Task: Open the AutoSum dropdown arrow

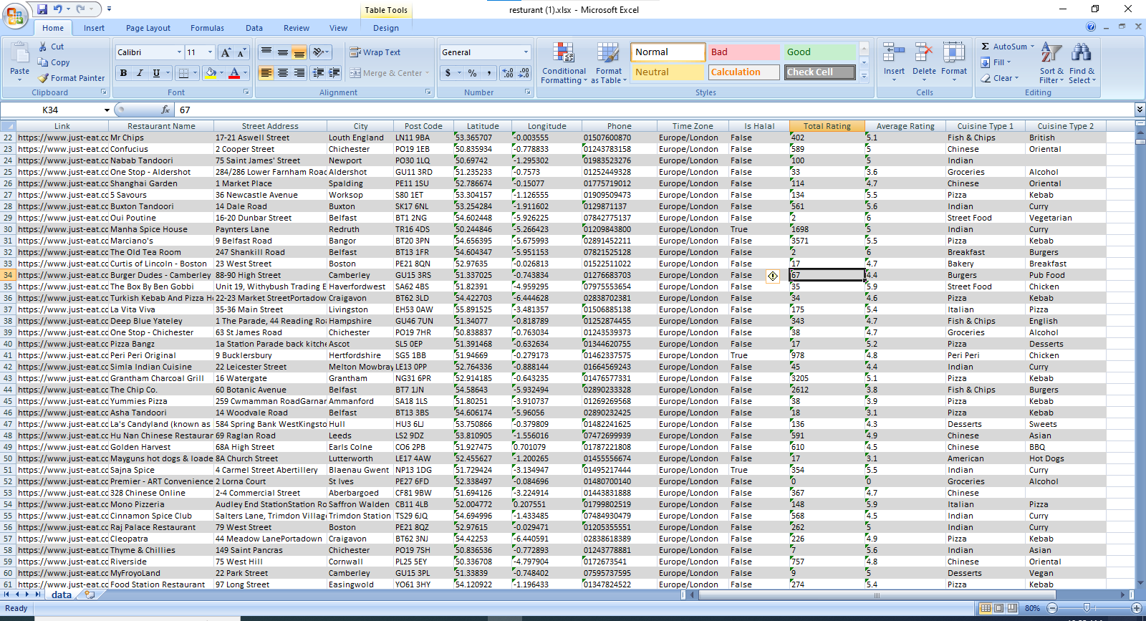Action: [x=1032, y=47]
